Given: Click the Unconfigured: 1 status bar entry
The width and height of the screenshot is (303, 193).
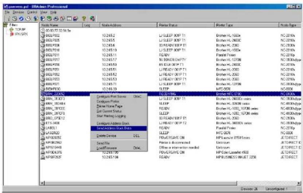Looking at the screenshot, I should pyautogui.click(x=276, y=189).
